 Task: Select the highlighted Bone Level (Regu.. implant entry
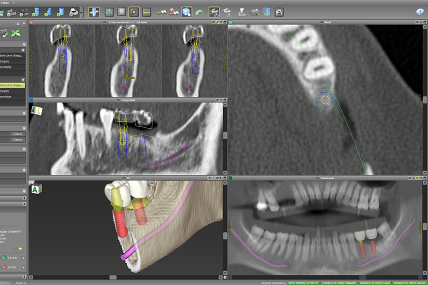(12, 86)
